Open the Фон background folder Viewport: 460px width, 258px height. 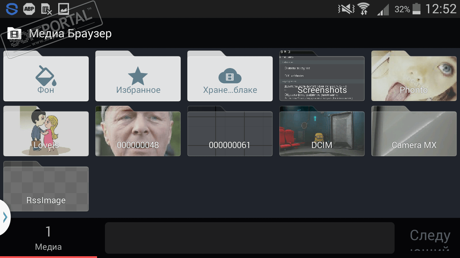tap(46, 76)
